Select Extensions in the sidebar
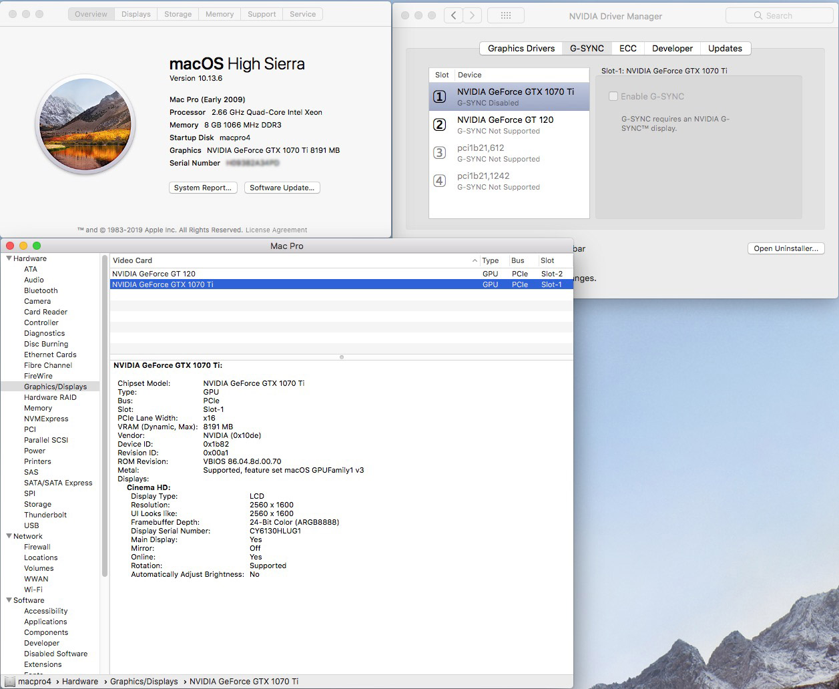Viewport: 839px width, 689px height. coord(43,664)
